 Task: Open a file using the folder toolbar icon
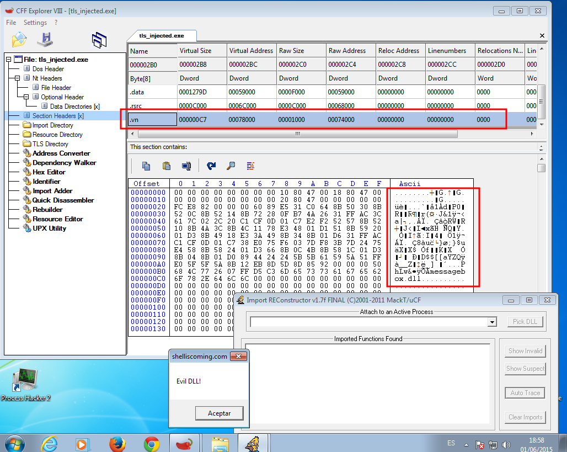point(18,39)
